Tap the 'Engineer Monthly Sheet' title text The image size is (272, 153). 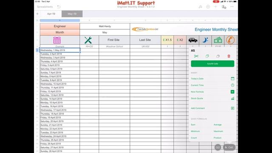coord(216,29)
